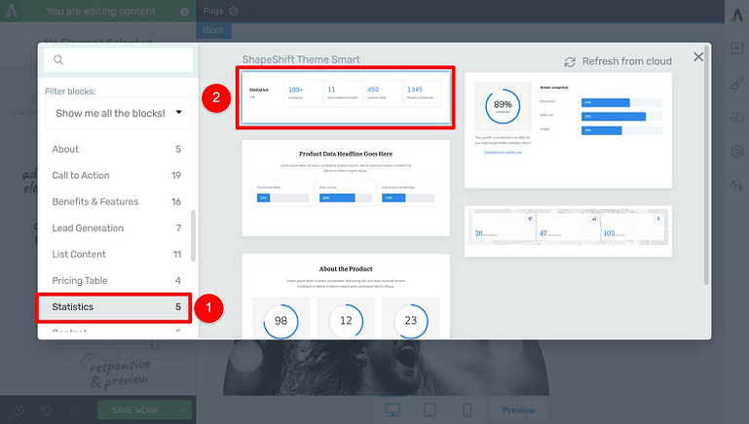The height and width of the screenshot is (424, 749).
Task: Open the A/B testing icon
Action: click(736, 185)
